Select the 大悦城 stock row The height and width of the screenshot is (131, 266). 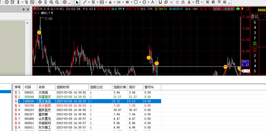point(87,93)
